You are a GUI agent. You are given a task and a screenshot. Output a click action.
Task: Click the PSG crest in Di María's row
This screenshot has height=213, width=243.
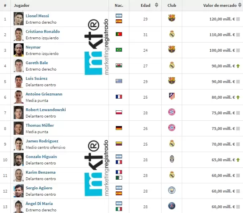(x=172, y=206)
